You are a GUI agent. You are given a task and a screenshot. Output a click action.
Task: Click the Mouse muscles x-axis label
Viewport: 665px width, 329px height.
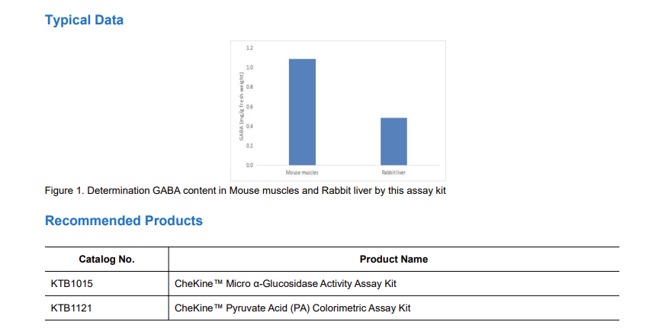pos(302,173)
